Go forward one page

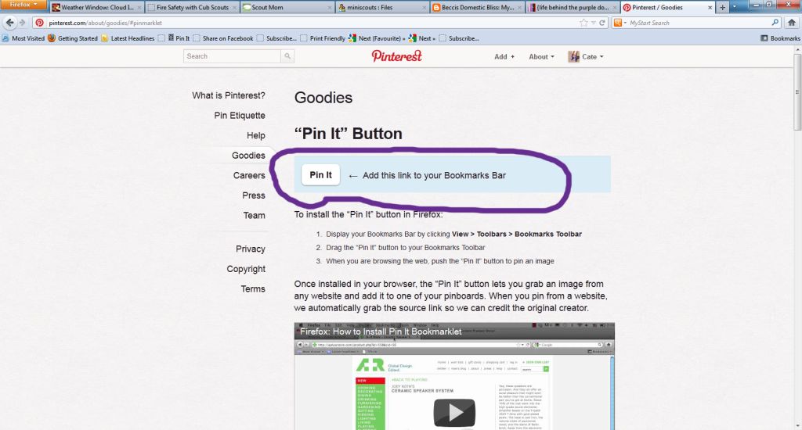point(22,23)
